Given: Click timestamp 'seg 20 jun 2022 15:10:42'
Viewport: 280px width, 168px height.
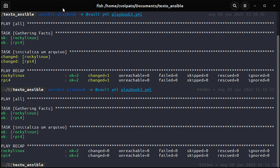Looking at the screenshot, I should tap(237, 14).
